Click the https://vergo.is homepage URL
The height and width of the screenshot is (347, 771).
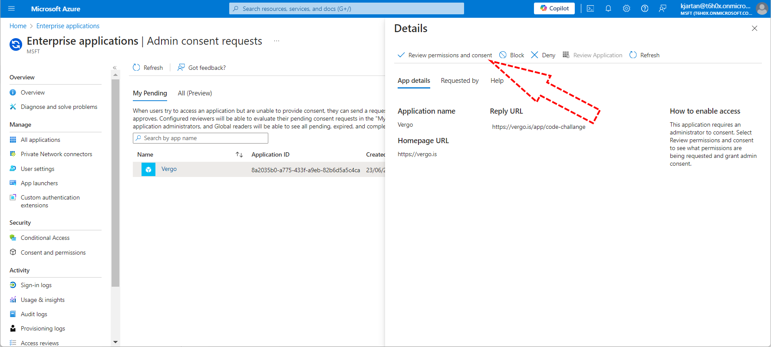tap(417, 154)
